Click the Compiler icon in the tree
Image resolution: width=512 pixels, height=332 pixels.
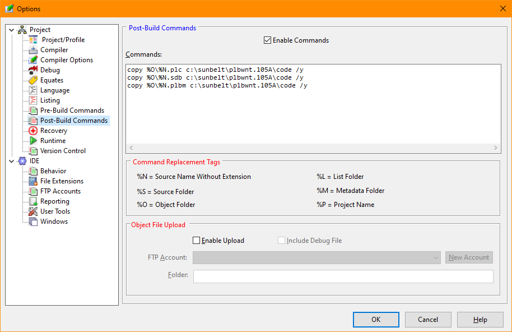(33, 50)
